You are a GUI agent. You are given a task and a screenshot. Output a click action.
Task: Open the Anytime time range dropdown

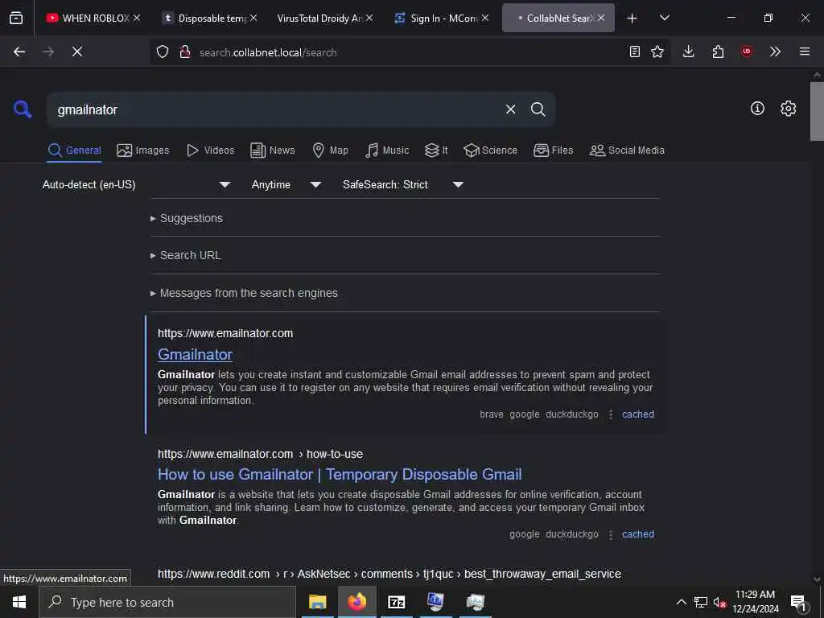point(286,184)
